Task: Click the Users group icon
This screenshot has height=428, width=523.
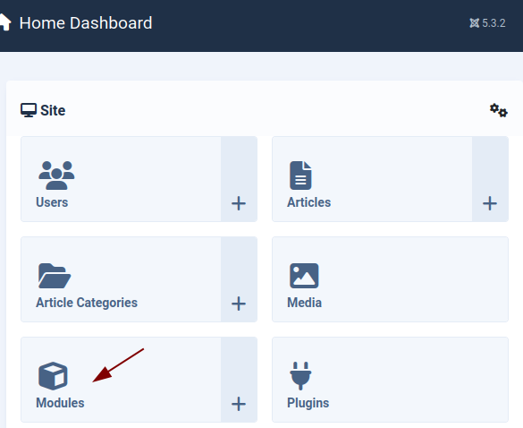Action: click(56, 175)
